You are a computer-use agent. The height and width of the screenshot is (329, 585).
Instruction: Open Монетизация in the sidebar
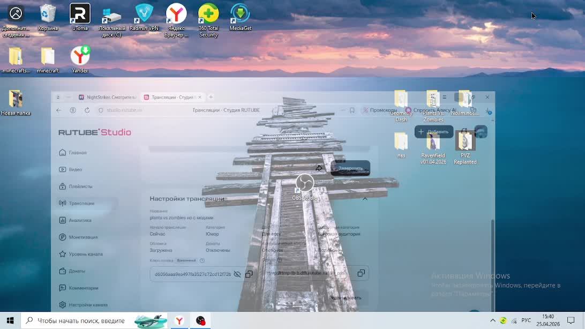78,237
